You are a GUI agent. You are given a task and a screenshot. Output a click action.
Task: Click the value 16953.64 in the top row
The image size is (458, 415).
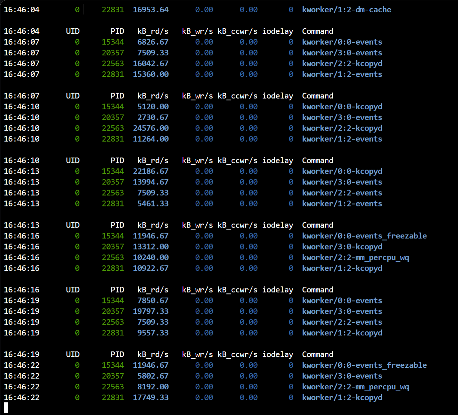151,10
